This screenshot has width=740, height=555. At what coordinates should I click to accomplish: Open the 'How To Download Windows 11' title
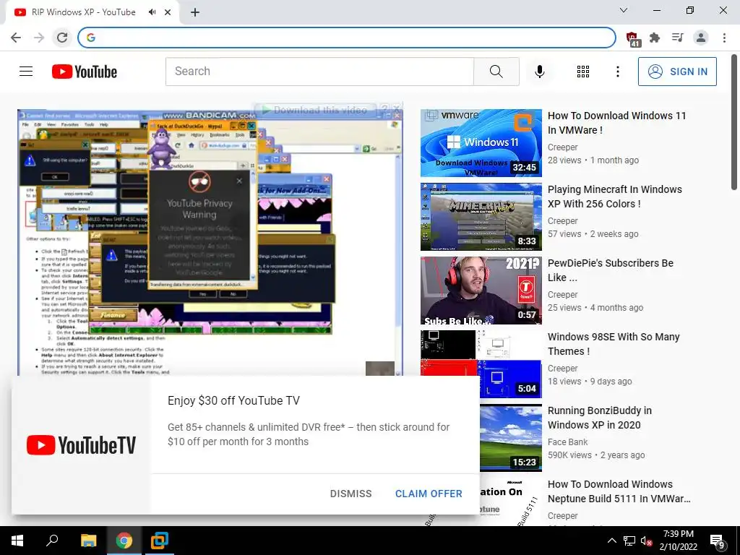[x=616, y=123]
